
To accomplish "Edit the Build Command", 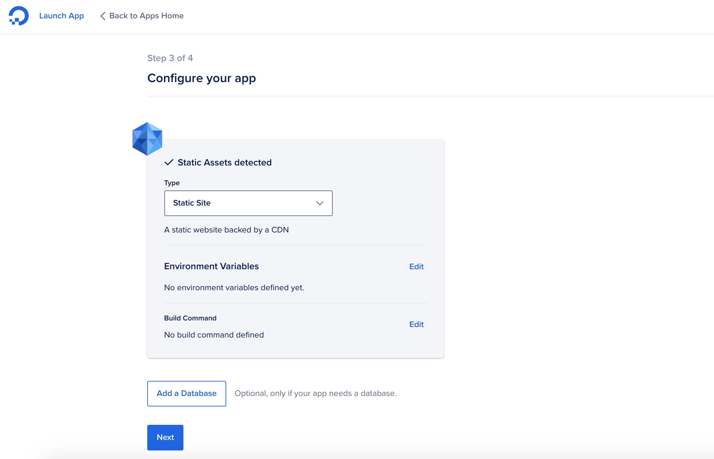I will pyautogui.click(x=416, y=324).
